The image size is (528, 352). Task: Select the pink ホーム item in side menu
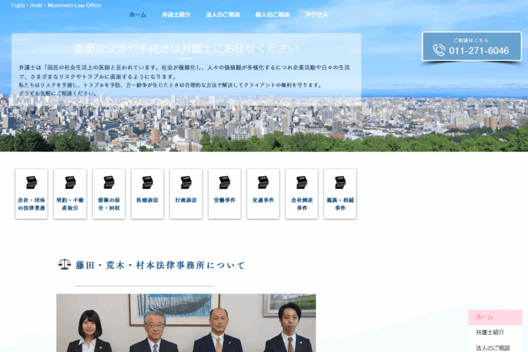494,317
